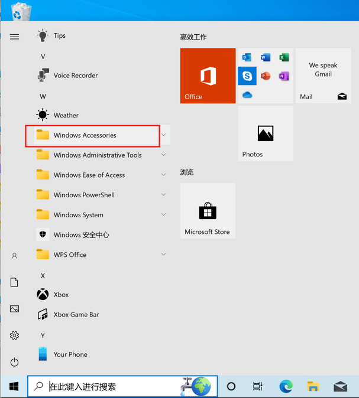359x398 pixels.
Task: Click the taskbar search input box
Action: click(x=112, y=387)
